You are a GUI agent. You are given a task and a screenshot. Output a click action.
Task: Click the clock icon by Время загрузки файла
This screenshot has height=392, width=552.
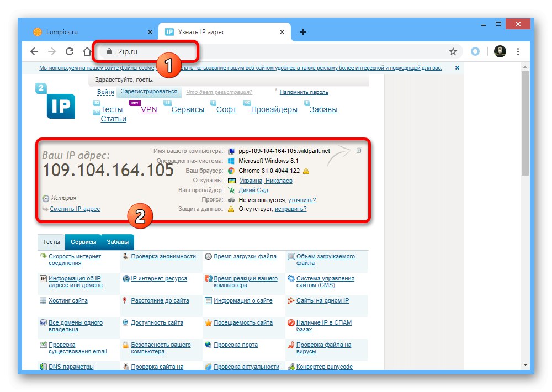(x=209, y=257)
